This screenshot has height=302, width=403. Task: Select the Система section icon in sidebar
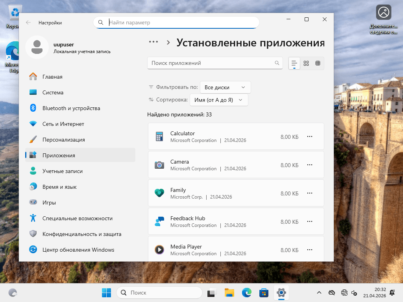click(x=37, y=92)
